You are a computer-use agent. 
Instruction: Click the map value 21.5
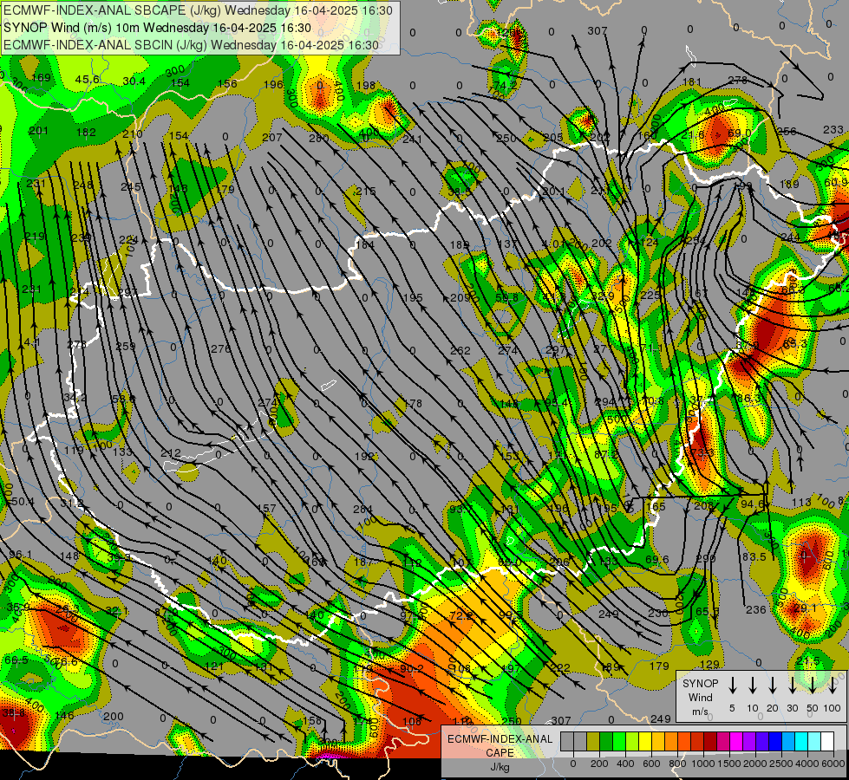(x=808, y=661)
